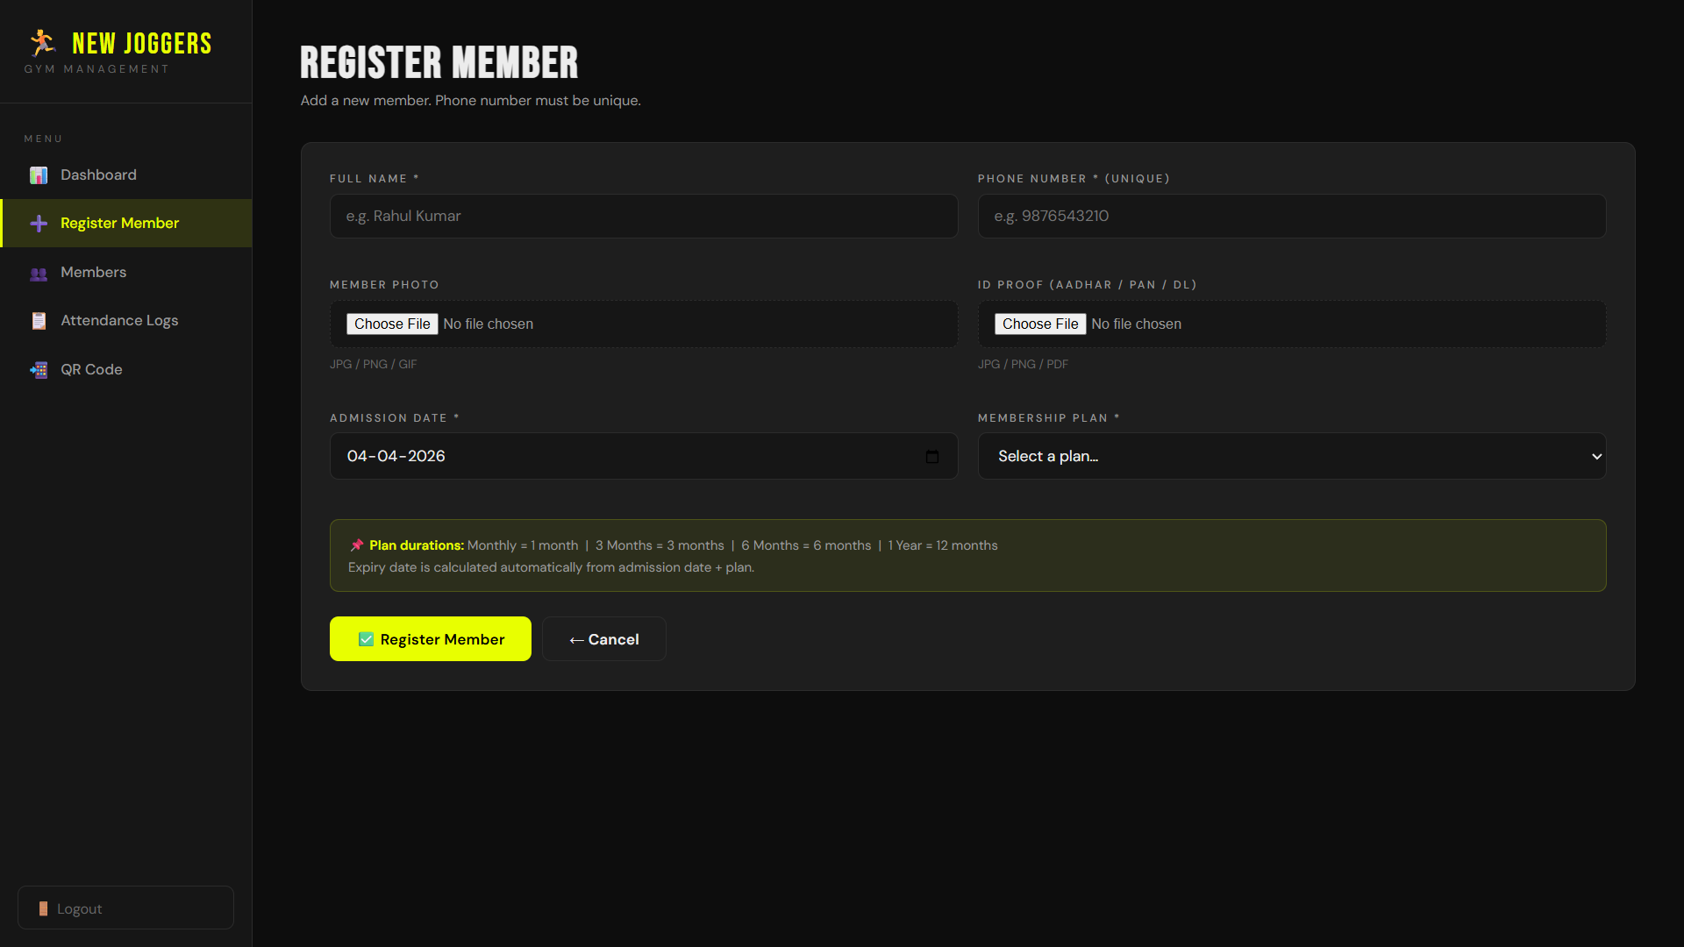Click the Register Member submit button
Image resolution: width=1684 pixels, height=947 pixels.
click(x=430, y=639)
